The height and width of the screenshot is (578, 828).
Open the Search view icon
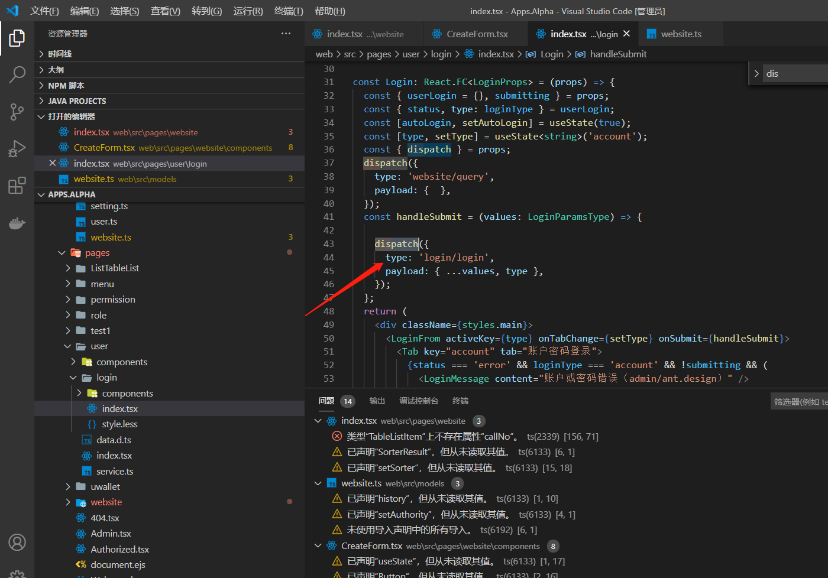click(x=17, y=74)
